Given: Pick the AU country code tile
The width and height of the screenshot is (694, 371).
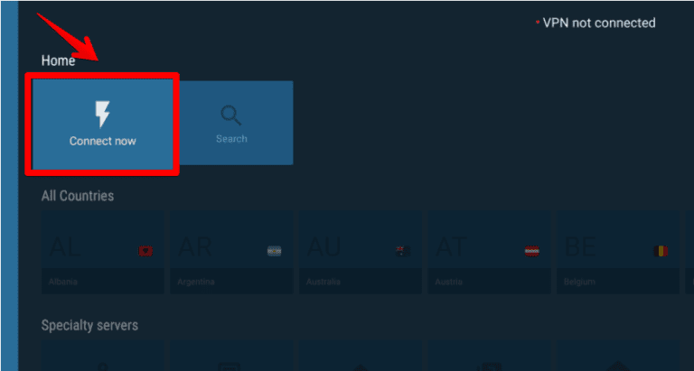Looking at the screenshot, I should 361,252.
